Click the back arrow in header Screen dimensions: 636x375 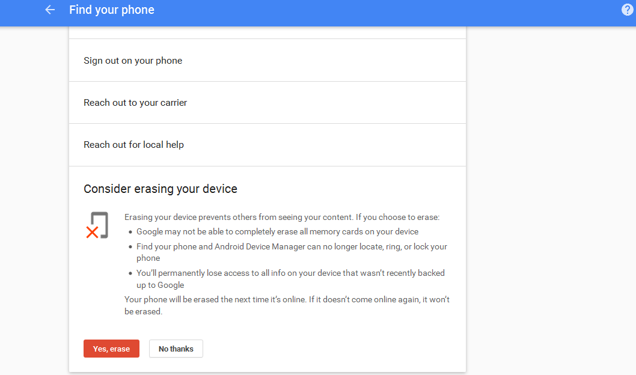click(50, 10)
